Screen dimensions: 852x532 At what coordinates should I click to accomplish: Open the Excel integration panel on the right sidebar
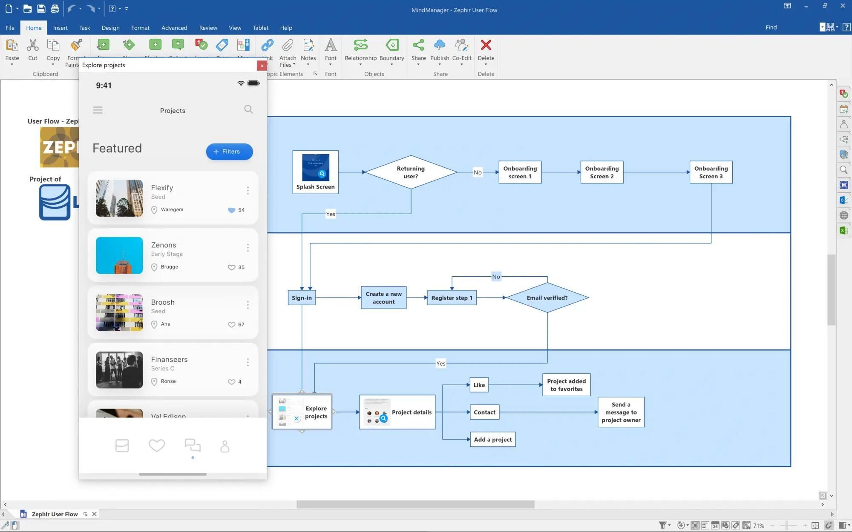(844, 230)
